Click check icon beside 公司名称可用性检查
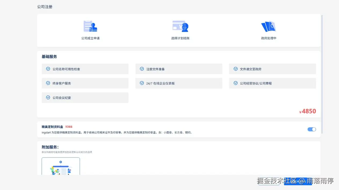339x190 pixels. click(x=48, y=69)
